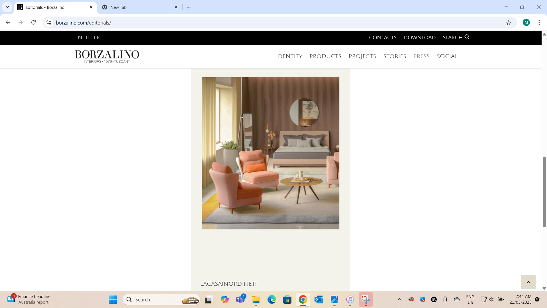Open the Finance headline widget
This screenshot has height=308, width=547.
pos(29,299)
